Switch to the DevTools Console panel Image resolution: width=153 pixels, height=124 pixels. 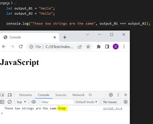tap(44, 95)
